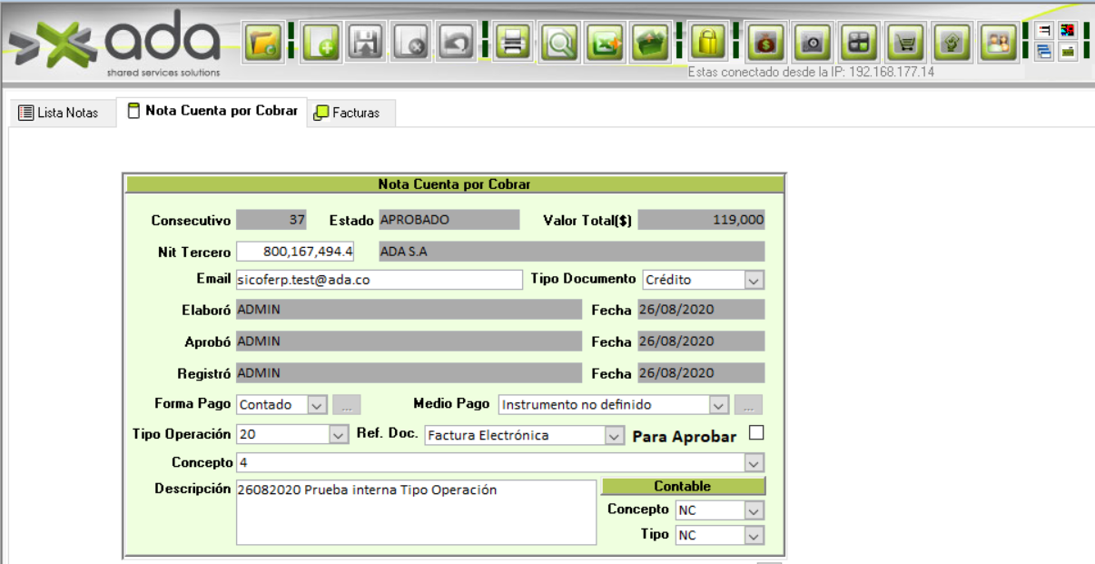
Task: Check the Para Aprobar checkbox
Action: coord(756,433)
